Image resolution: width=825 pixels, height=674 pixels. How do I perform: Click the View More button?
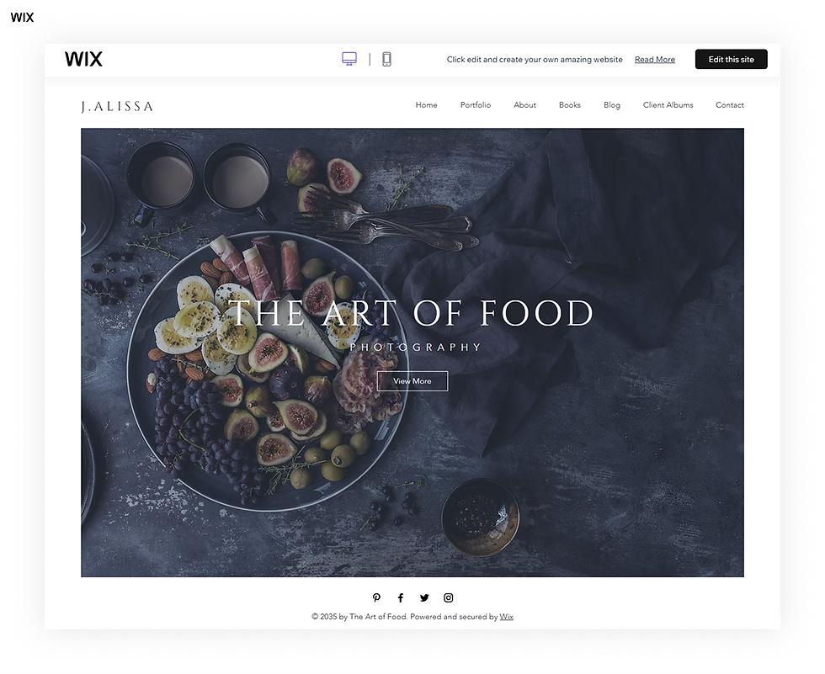point(412,381)
